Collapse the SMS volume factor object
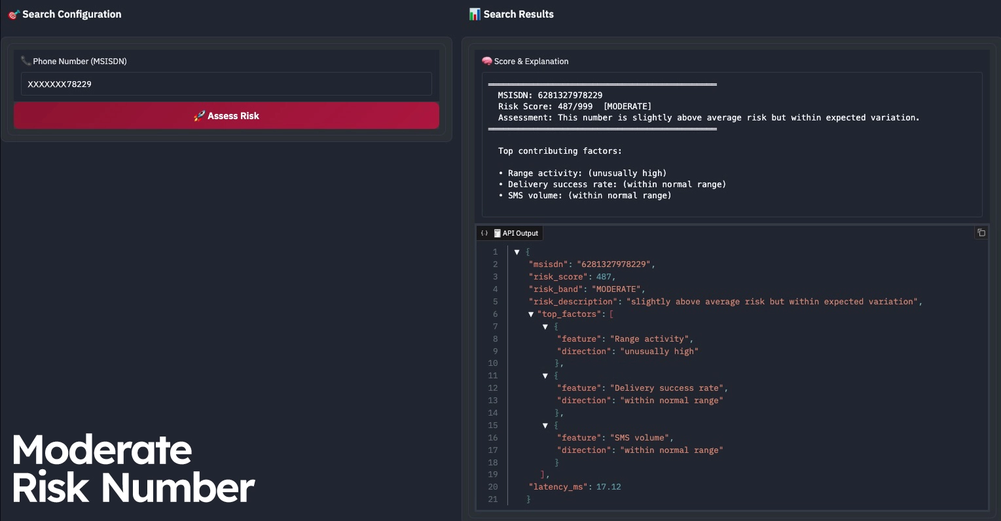1001x521 pixels. pos(545,425)
